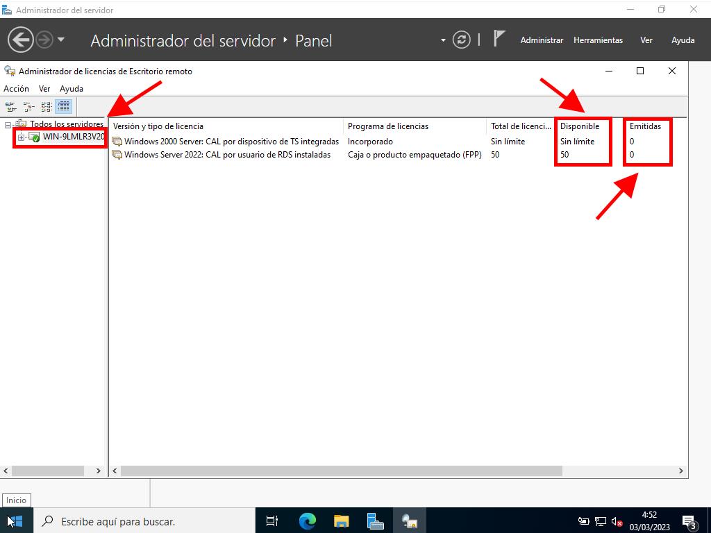
Task: Select the large icons view toolbar button
Action: tap(10, 107)
